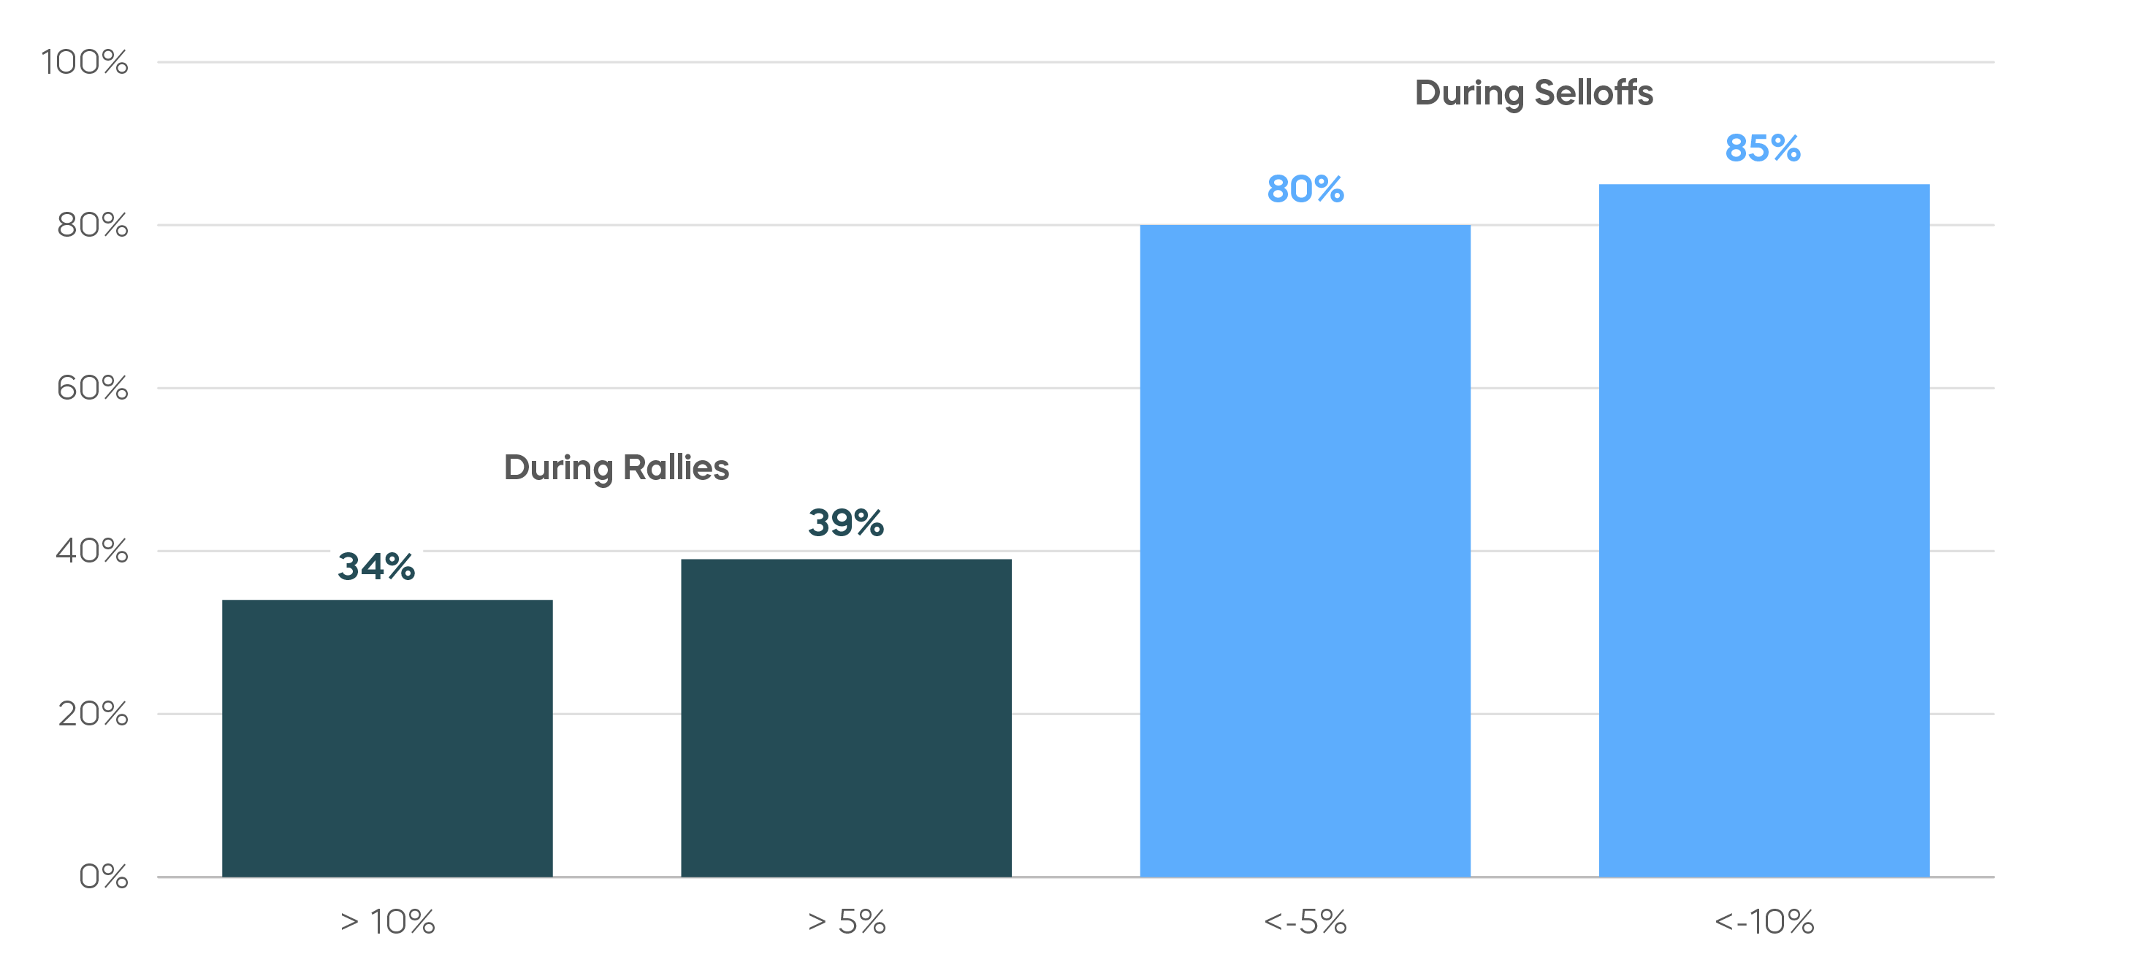Image resolution: width=2131 pixels, height=965 pixels.
Task: Click the 39% dark teal bar
Action: (846, 718)
